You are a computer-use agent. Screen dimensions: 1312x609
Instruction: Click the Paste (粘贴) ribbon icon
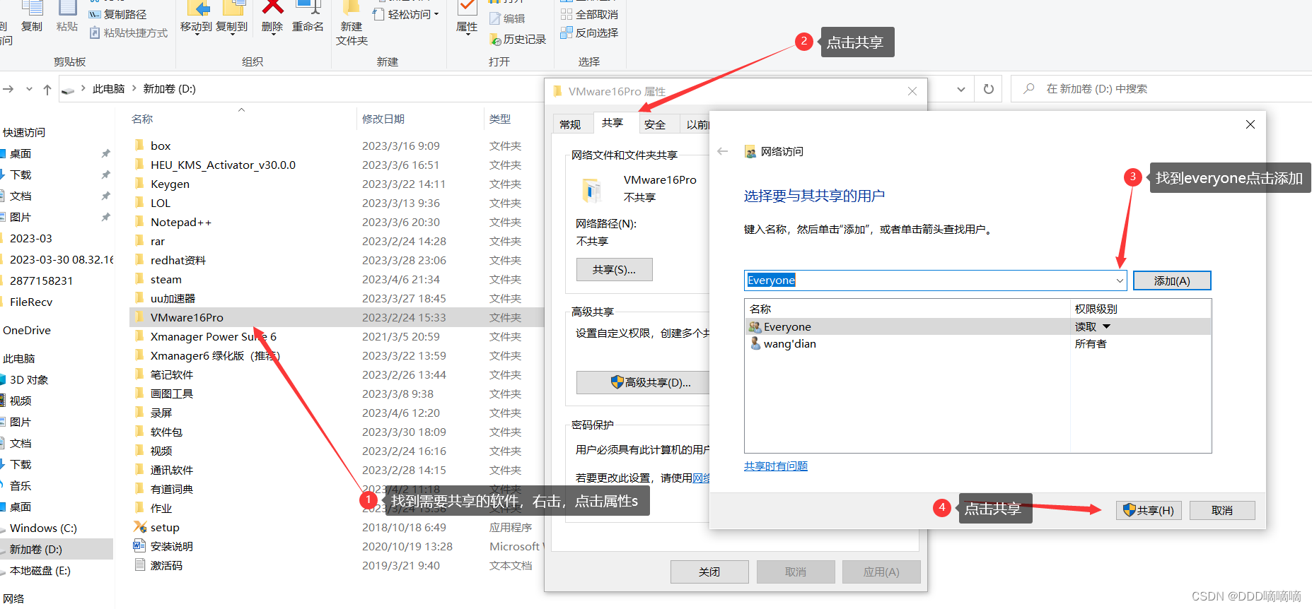click(67, 16)
